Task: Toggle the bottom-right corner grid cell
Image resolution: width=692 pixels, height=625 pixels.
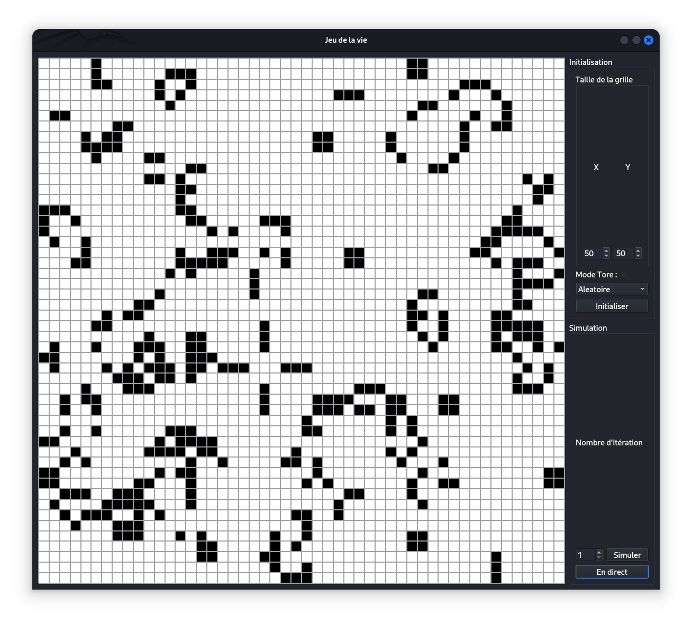Action: (559, 578)
